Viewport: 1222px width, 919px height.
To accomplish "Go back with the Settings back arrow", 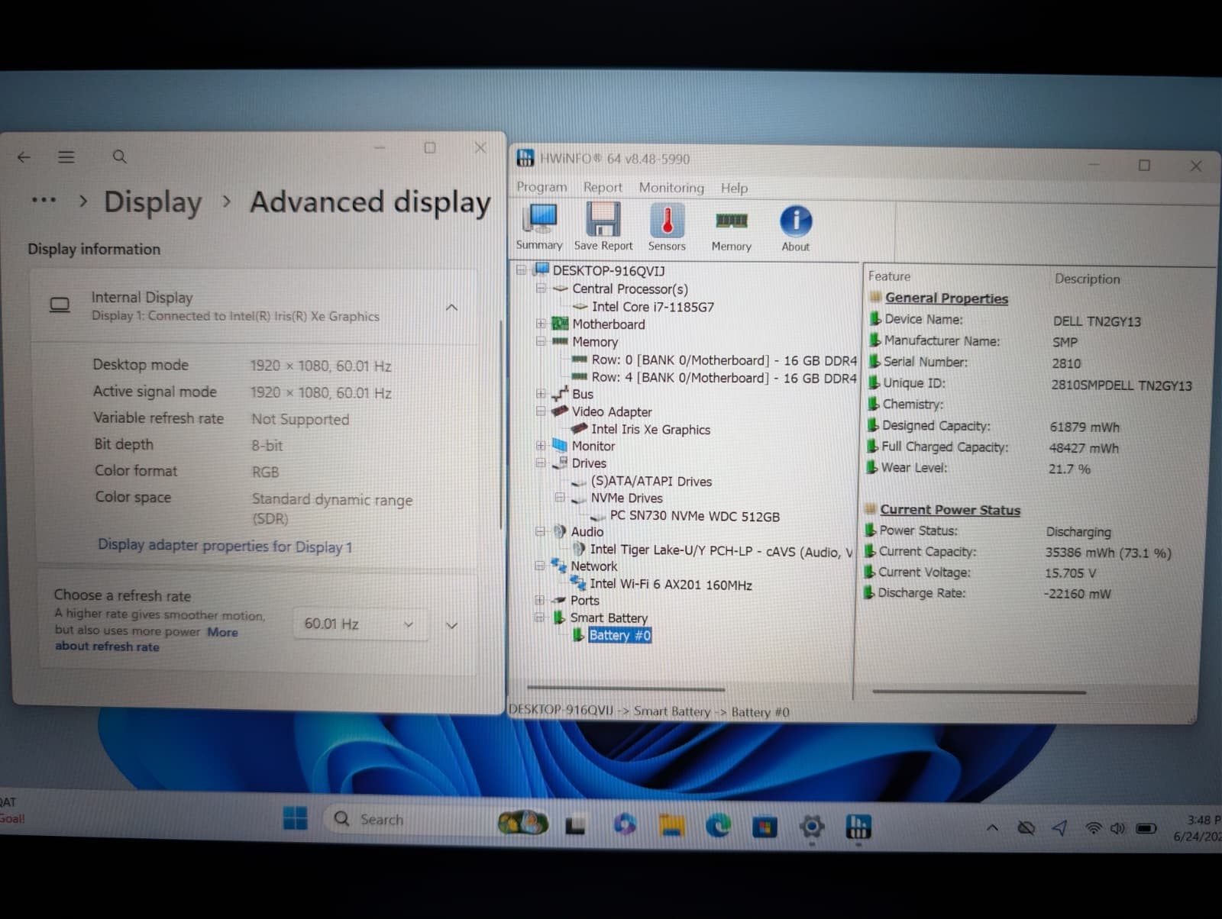I will (24, 156).
